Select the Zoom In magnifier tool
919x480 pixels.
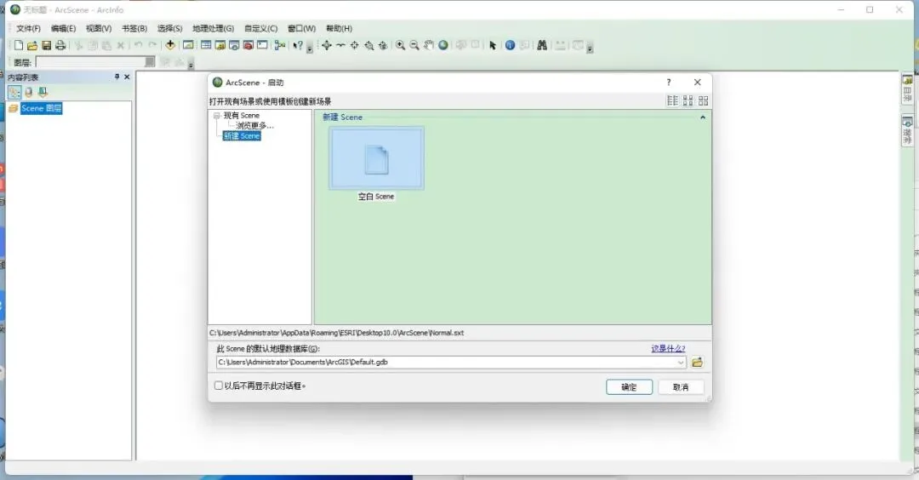click(x=400, y=45)
